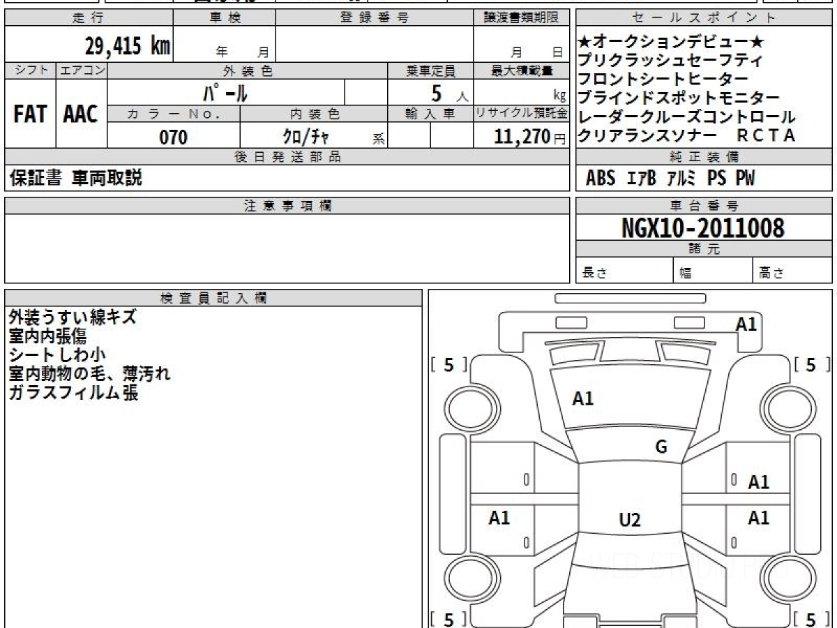Click the 最大積載量 header

(x=521, y=70)
